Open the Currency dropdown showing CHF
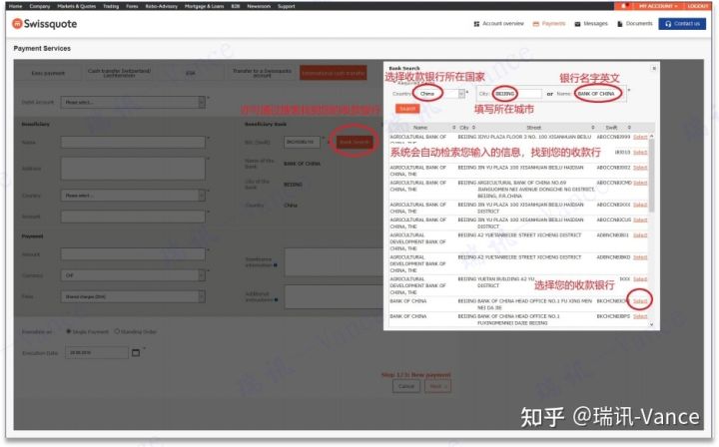The image size is (719, 447). [x=133, y=275]
